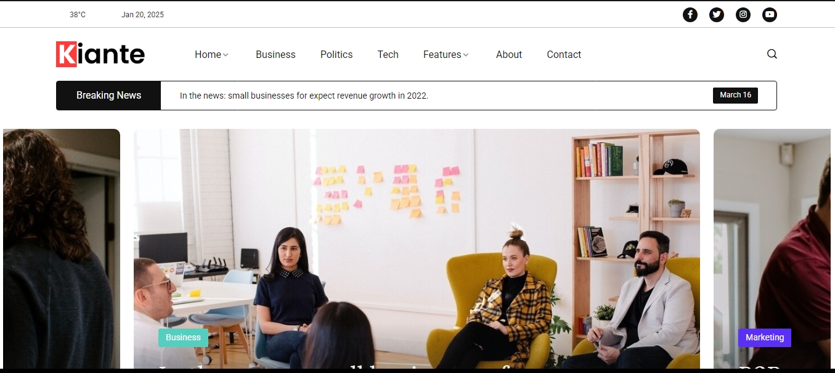Open the Contact page link
The height and width of the screenshot is (373, 835).
pos(564,54)
